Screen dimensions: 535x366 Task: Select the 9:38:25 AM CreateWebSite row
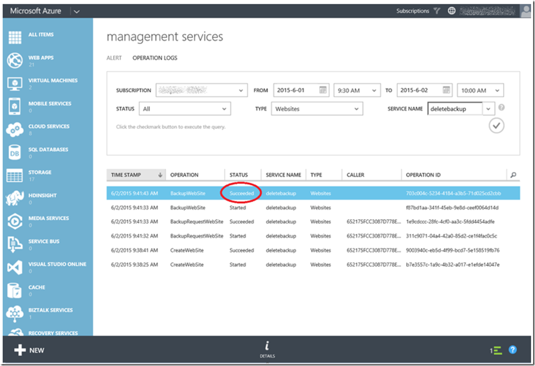coord(313,265)
